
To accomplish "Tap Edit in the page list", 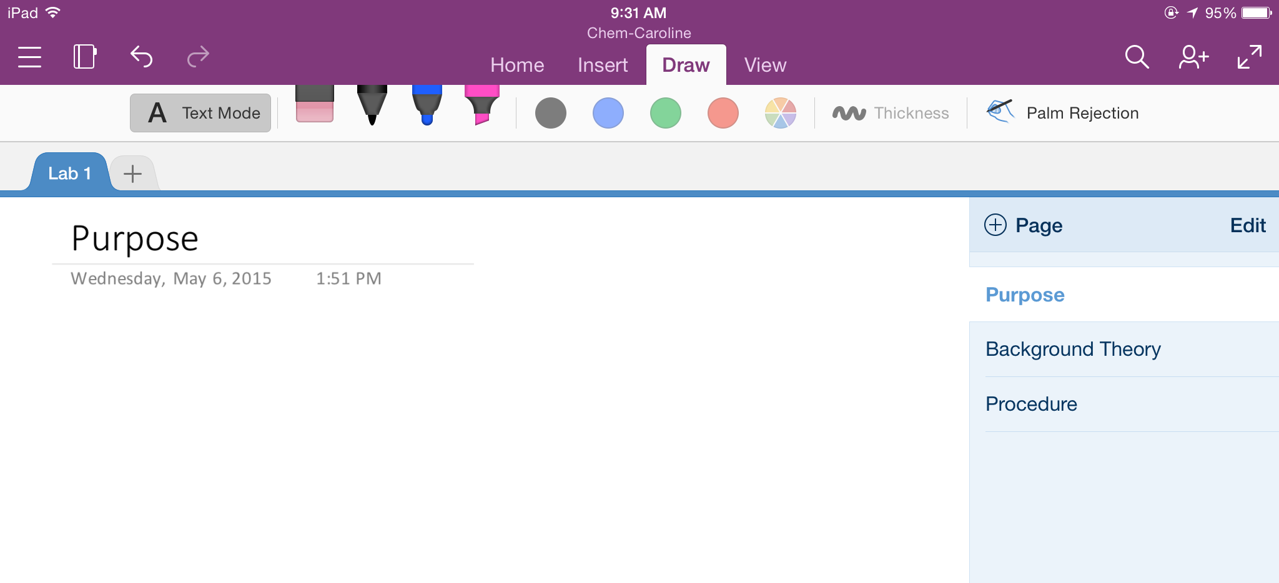I will pos(1247,225).
